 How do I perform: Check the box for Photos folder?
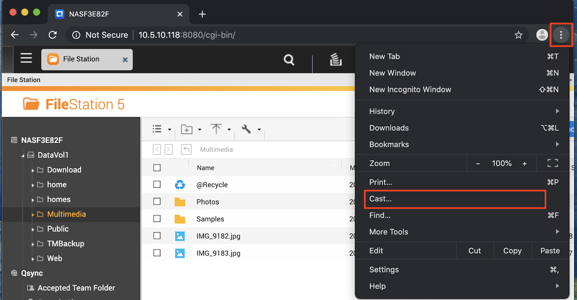tap(157, 201)
